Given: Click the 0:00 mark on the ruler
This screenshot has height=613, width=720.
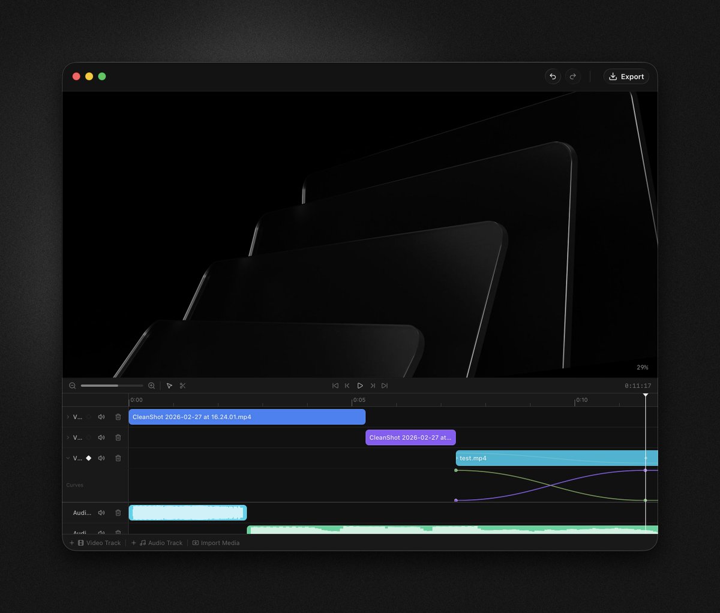Looking at the screenshot, I should coord(137,400).
